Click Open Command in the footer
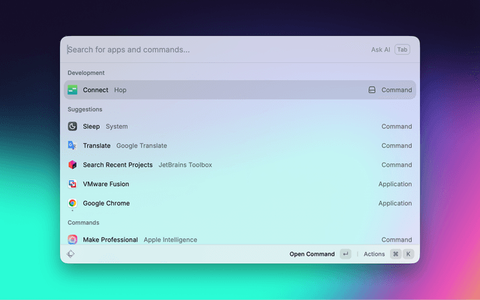Viewport: 480px width, 300px height. click(x=312, y=254)
